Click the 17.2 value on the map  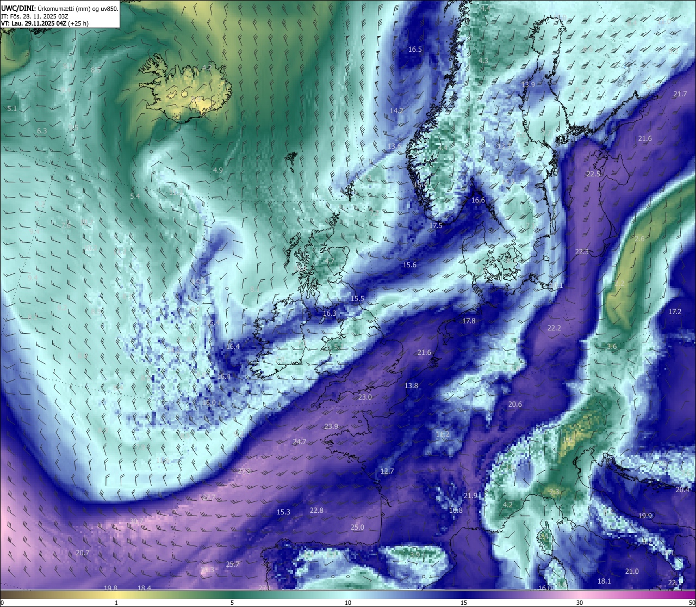tap(675, 311)
